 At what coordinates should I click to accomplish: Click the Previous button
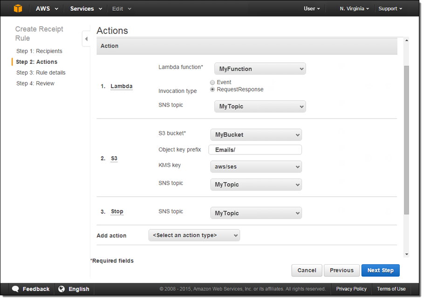pyautogui.click(x=342, y=270)
